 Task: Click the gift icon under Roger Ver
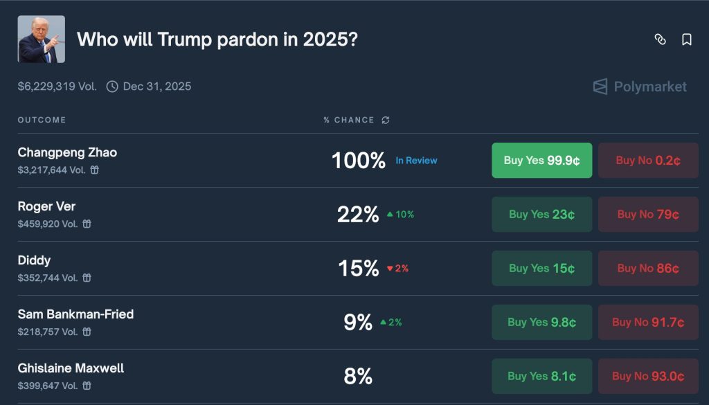click(x=87, y=224)
